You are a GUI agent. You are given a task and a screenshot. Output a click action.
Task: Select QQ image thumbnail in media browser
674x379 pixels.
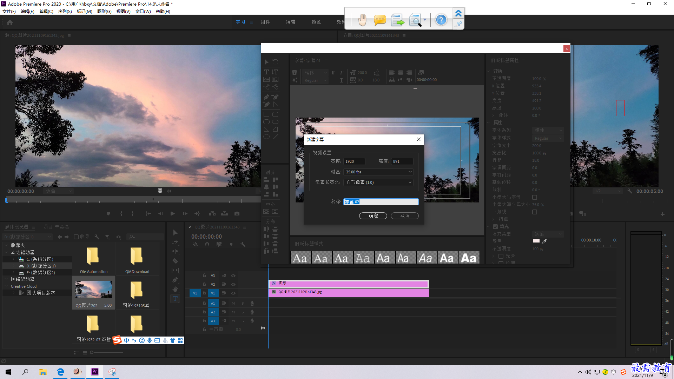coord(93,290)
